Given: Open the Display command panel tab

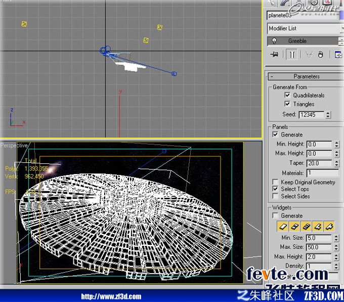Looking at the screenshot, I should click(327, 3).
